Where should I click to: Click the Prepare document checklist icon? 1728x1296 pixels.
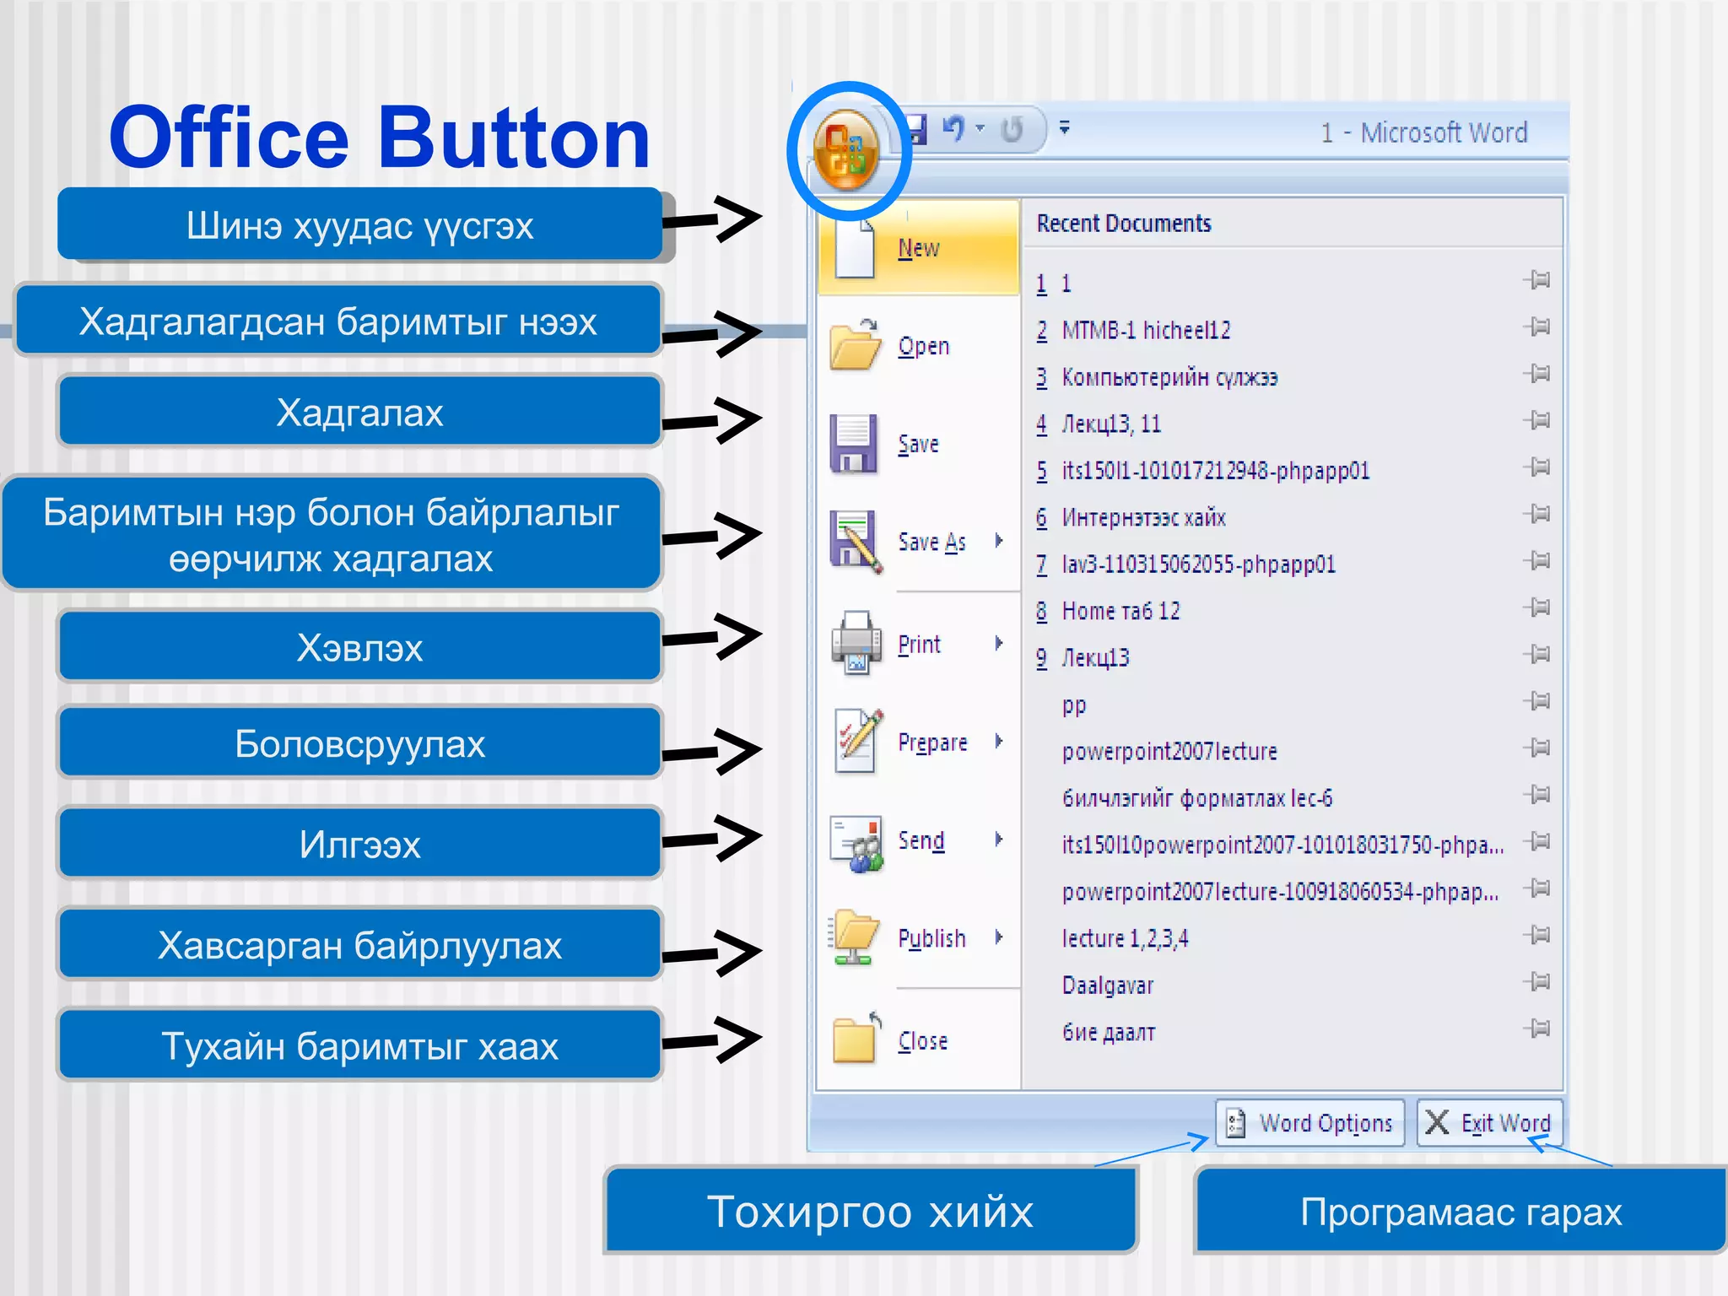[x=858, y=741]
